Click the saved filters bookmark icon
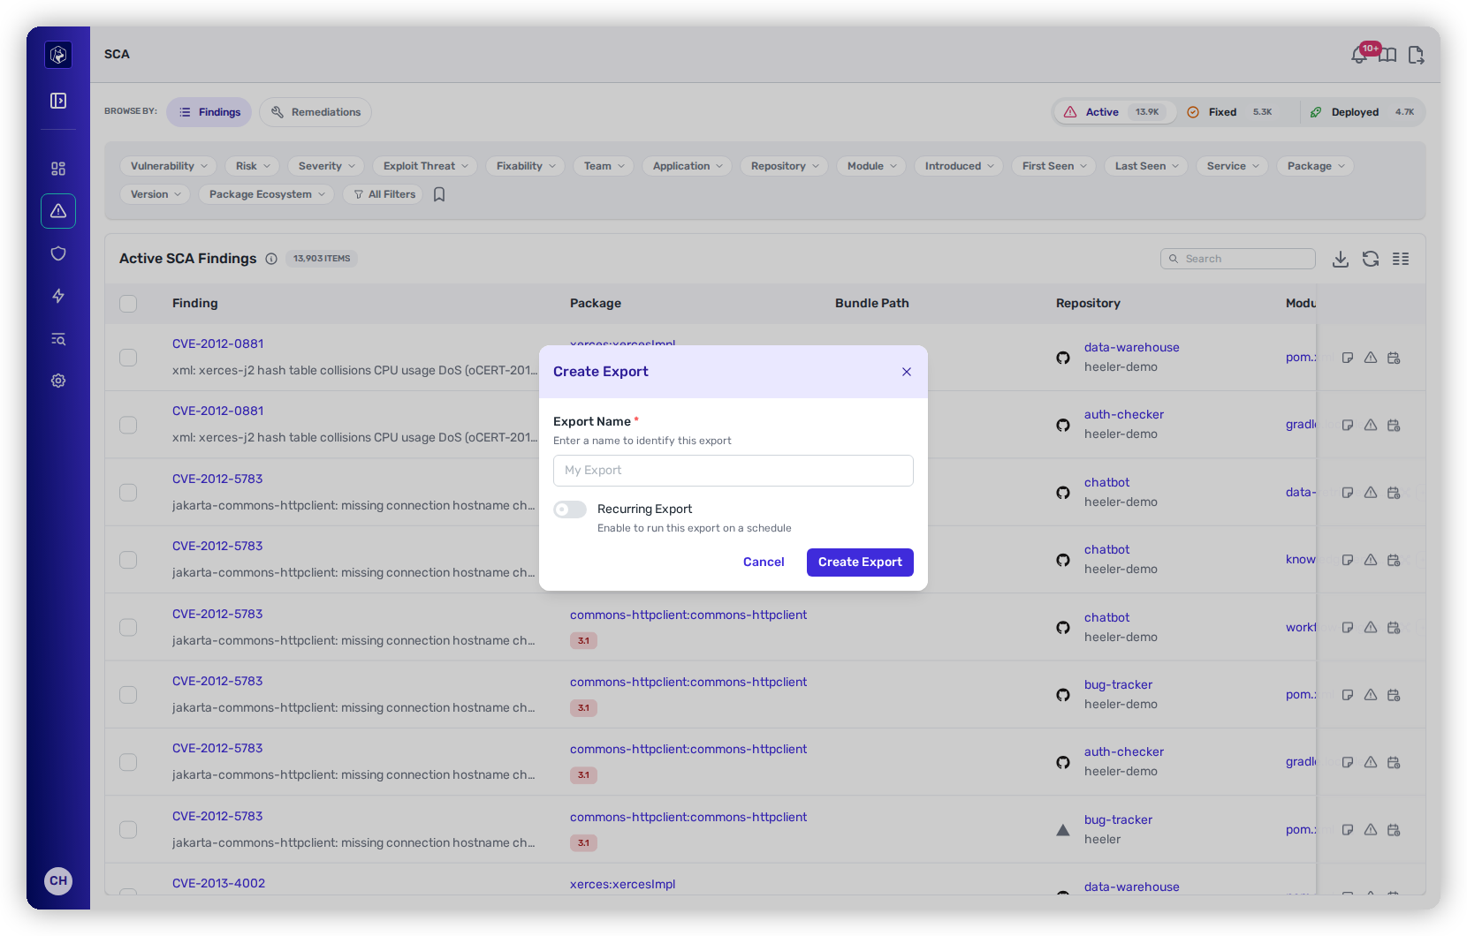Image resolution: width=1467 pixels, height=936 pixels. click(439, 194)
